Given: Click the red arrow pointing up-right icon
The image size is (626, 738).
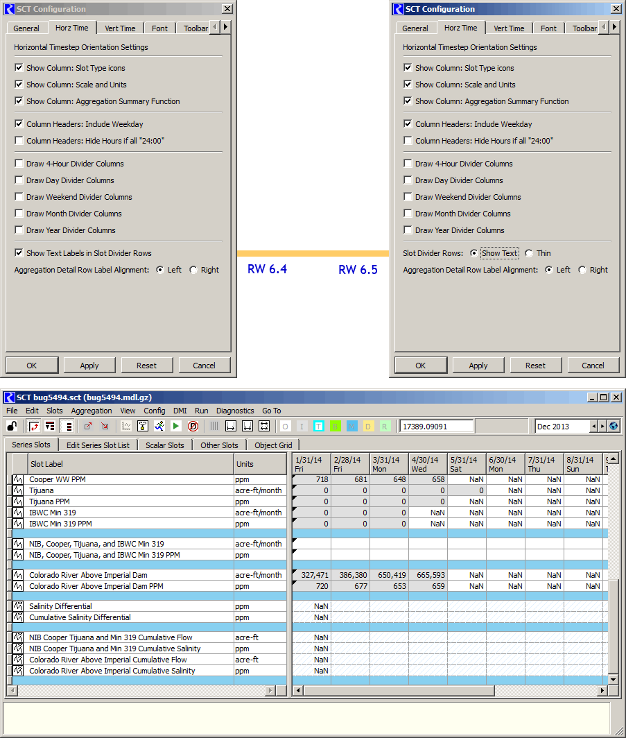Looking at the screenshot, I should tap(87, 427).
